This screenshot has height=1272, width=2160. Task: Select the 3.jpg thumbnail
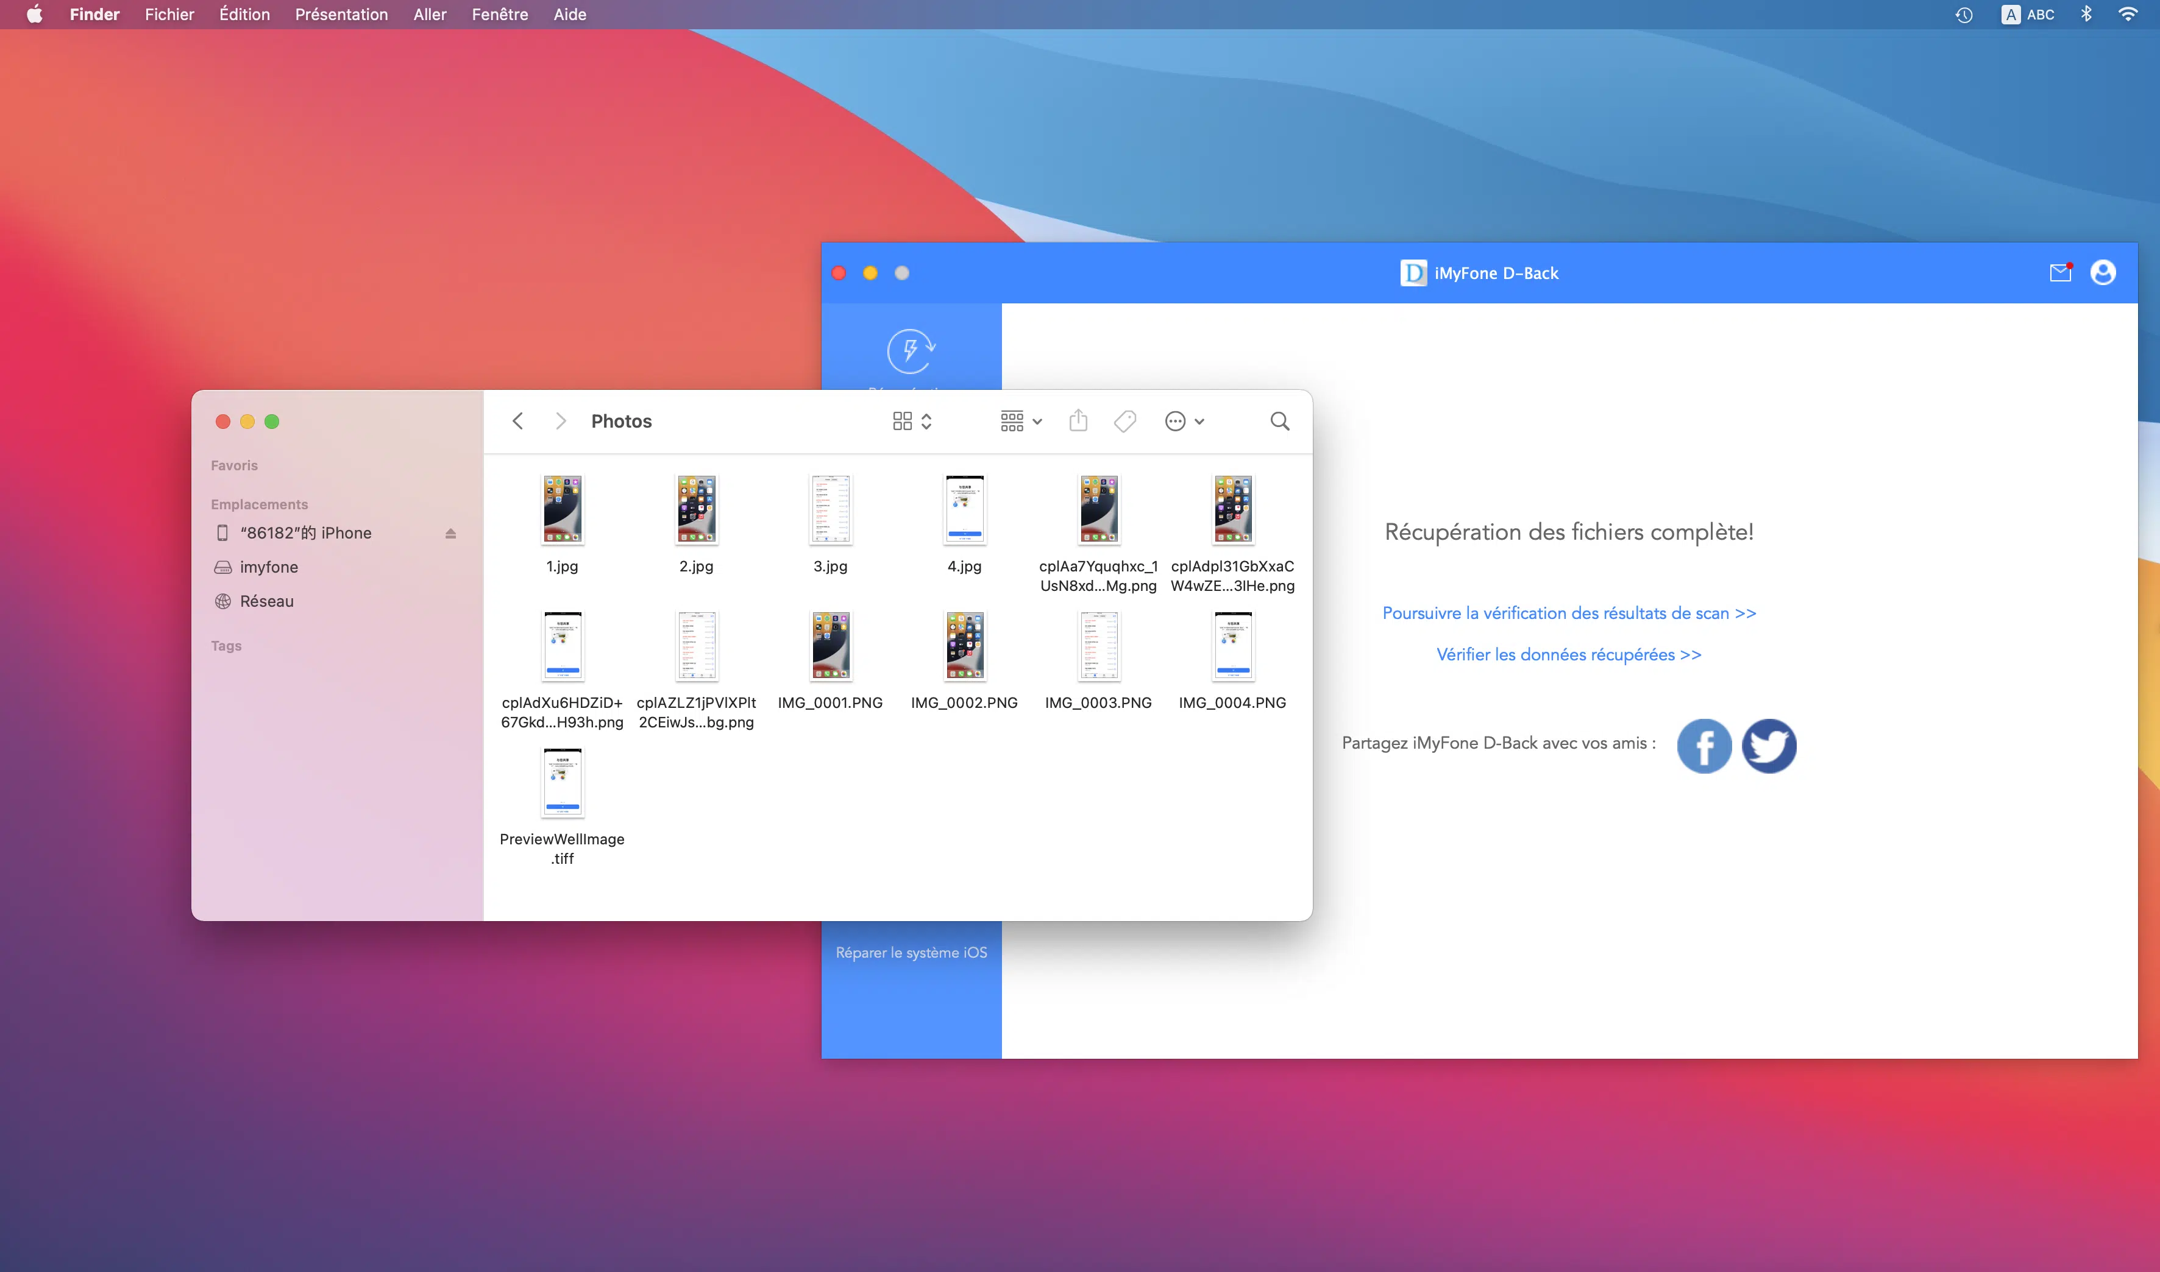[x=831, y=509]
